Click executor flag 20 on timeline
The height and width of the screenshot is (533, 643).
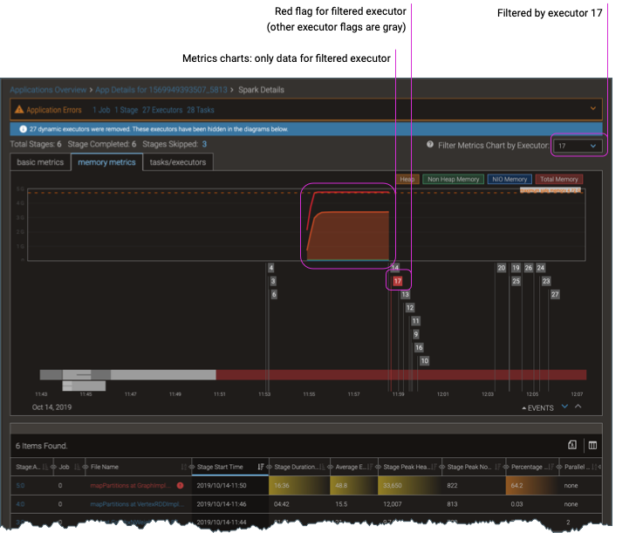(502, 268)
